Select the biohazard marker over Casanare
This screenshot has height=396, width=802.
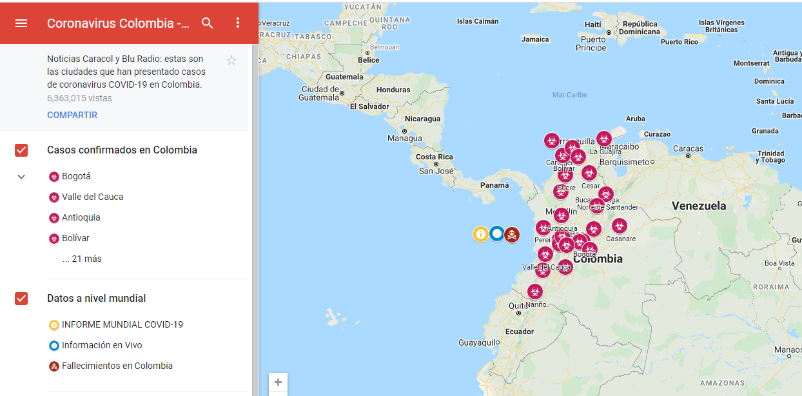pyautogui.click(x=620, y=226)
